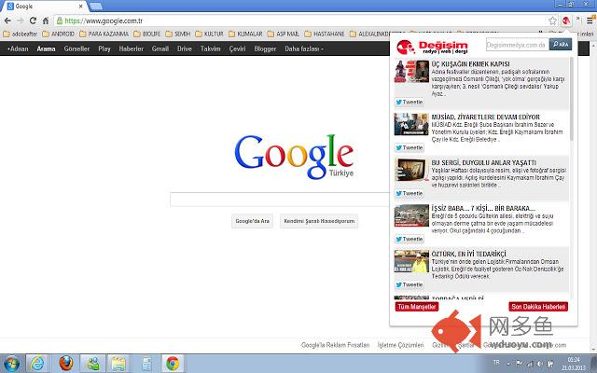Open the Windows Start menu

[11, 362]
